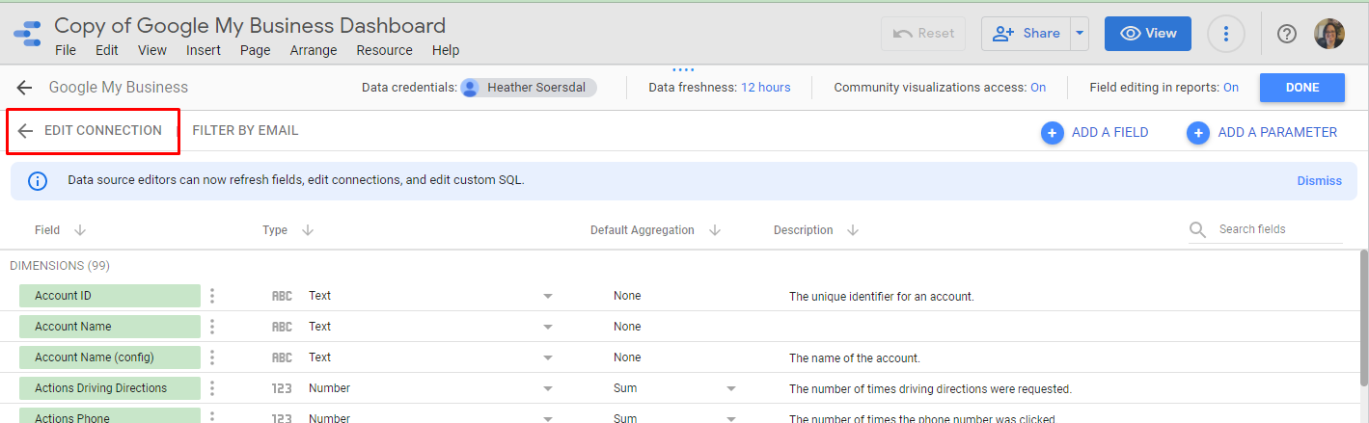Expand the Share button dropdown arrow
1369x423 pixels.
click(x=1080, y=34)
